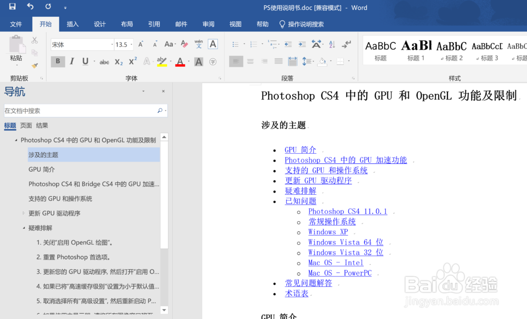
Task: Apply superscript formatting
Action: 133,61
